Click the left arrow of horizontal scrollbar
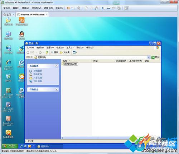This screenshot has width=179, height=154. (62, 138)
